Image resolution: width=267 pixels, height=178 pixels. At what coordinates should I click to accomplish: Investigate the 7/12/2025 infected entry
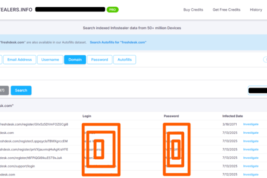251,175
